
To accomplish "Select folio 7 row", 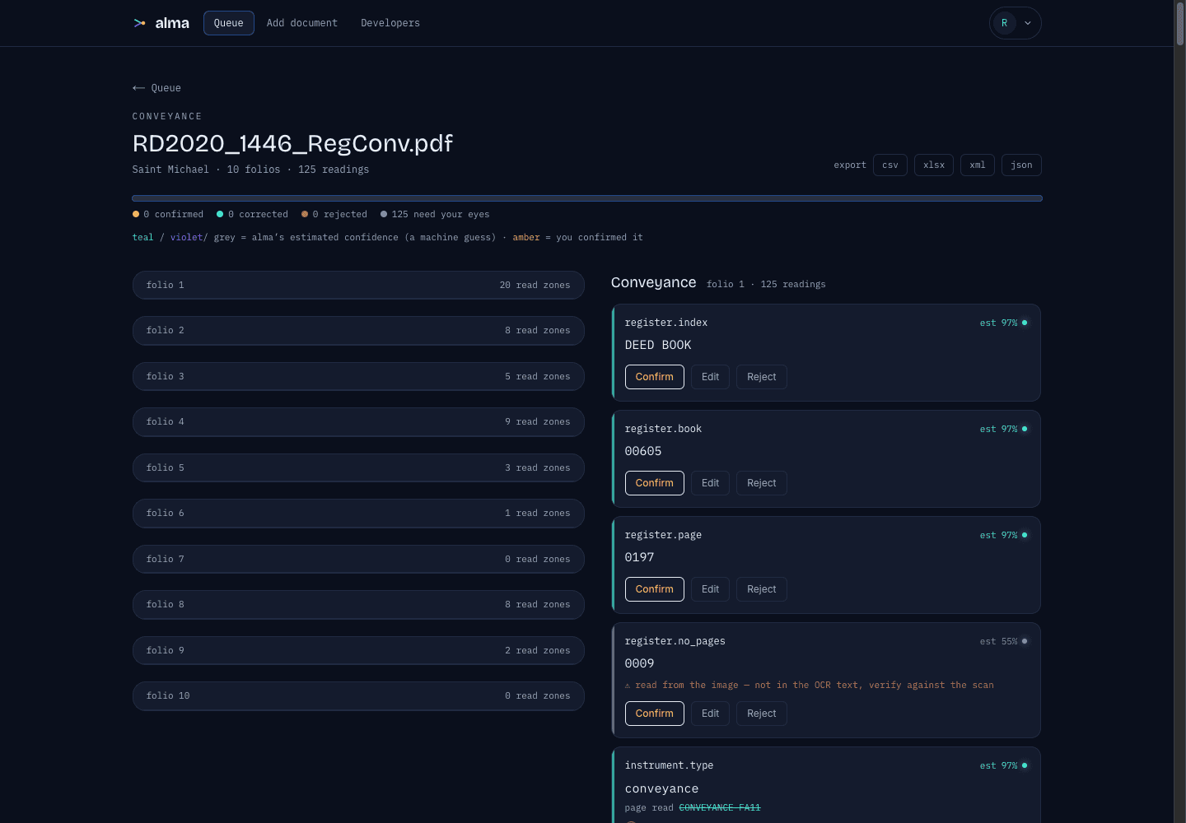I will coord(358,559).
